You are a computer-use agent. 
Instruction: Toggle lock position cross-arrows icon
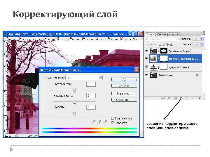tap(167, 44)
